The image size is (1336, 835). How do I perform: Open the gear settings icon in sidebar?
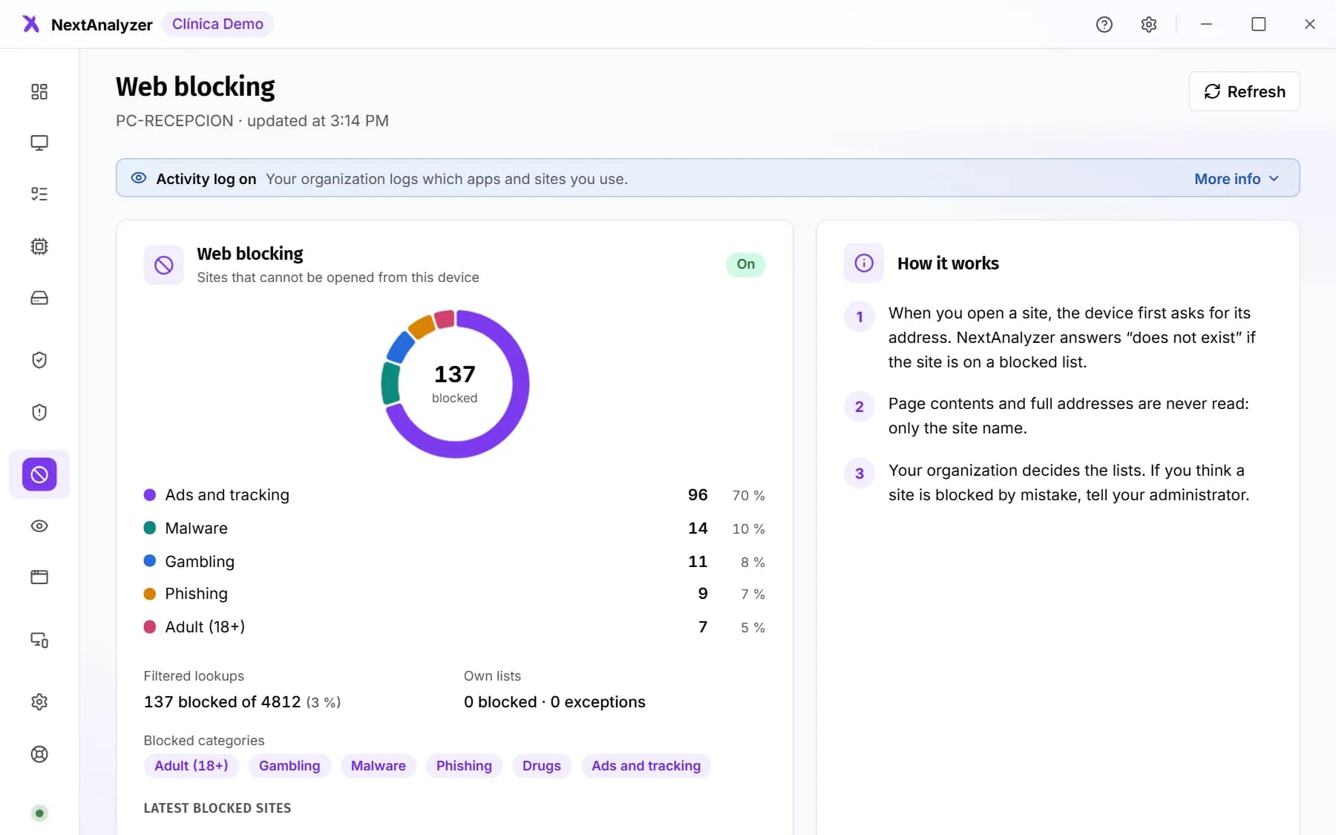point(39,702)
